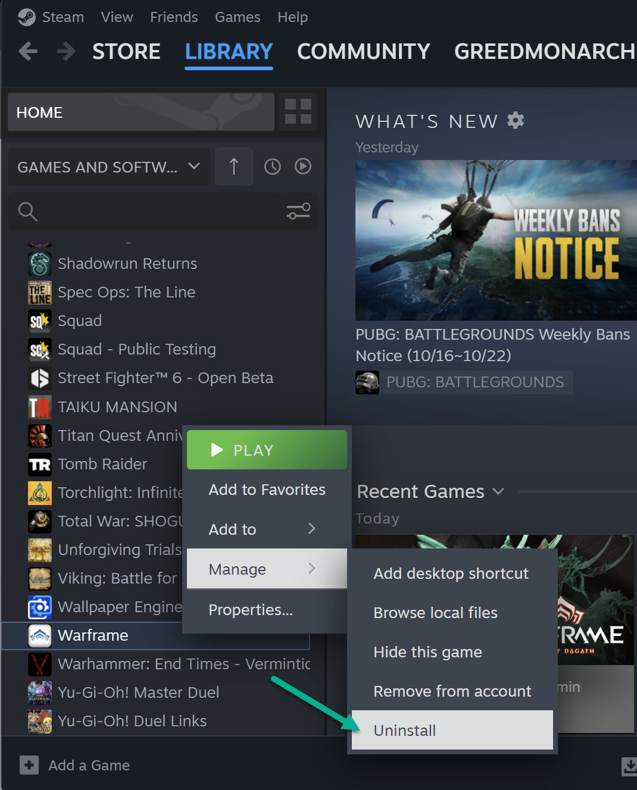Open the Games menu
637x790 pixels.
pos(238,17)
